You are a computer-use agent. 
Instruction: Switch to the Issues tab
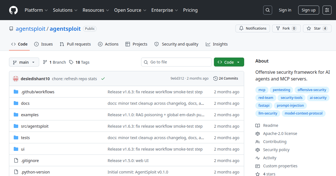(43, 44)
